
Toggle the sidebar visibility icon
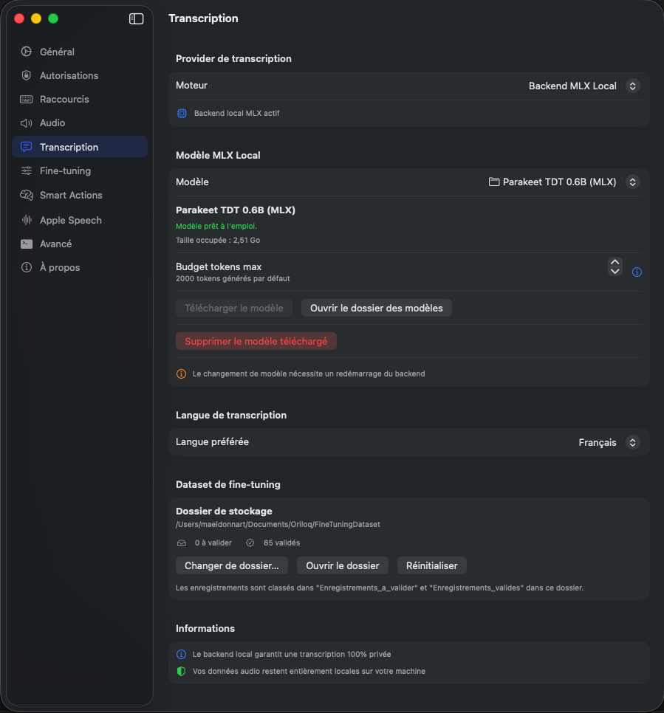tap(136, 18)
